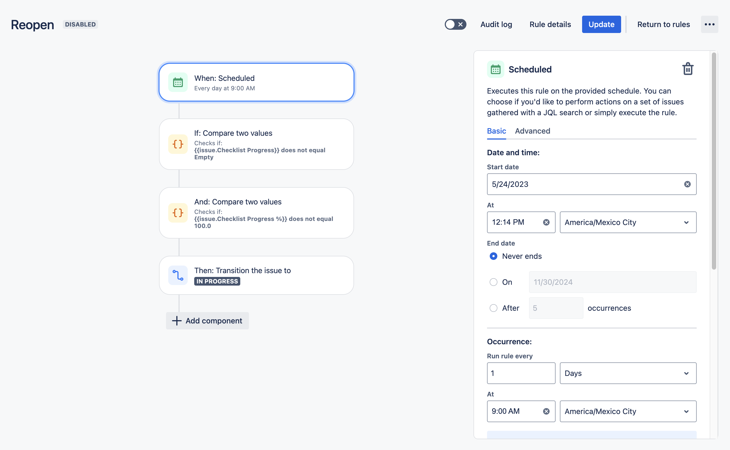Switch to the Advanced tab

pos(532,131)
